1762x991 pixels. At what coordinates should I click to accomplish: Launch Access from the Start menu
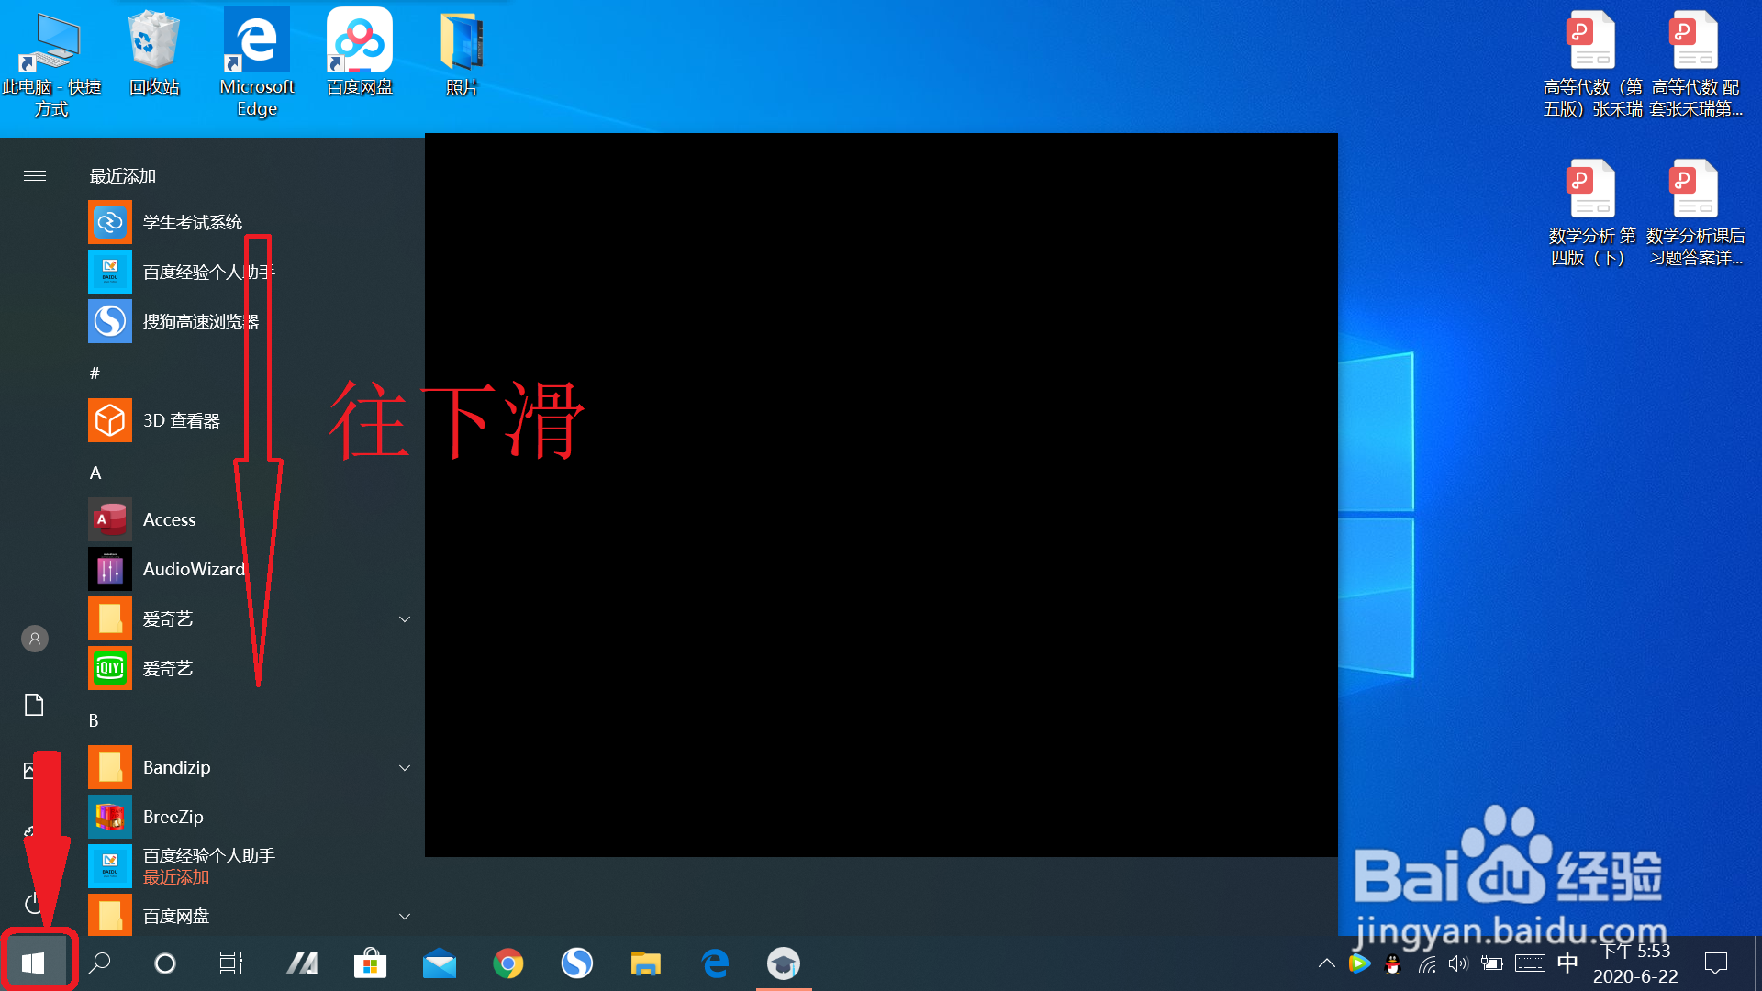click(169, 520)
